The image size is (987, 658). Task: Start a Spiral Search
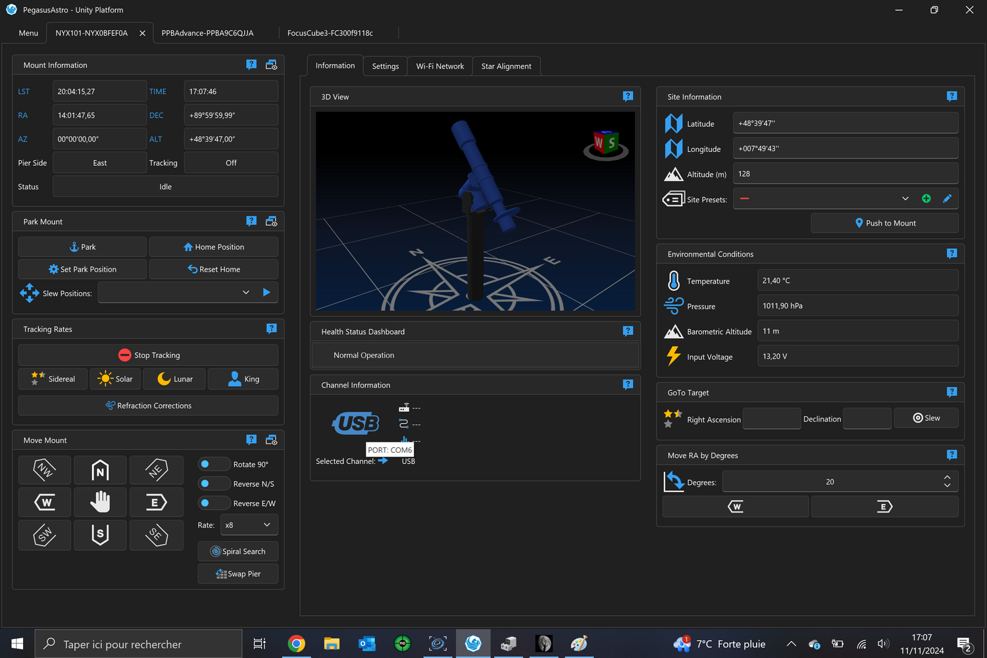(238, 551)
